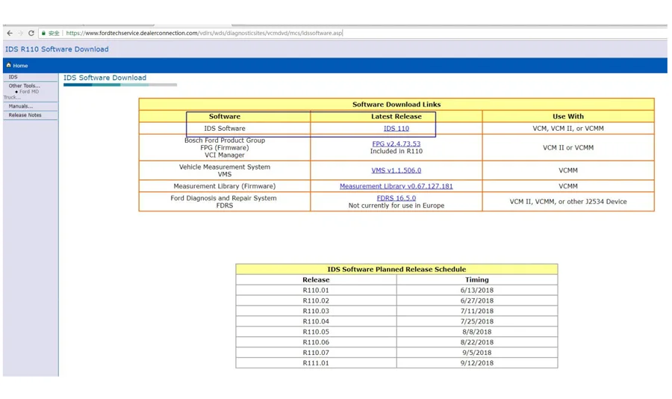Click the Home house icon
The height and width of the screenshot is (399, 672).
(x=8, y=65)
